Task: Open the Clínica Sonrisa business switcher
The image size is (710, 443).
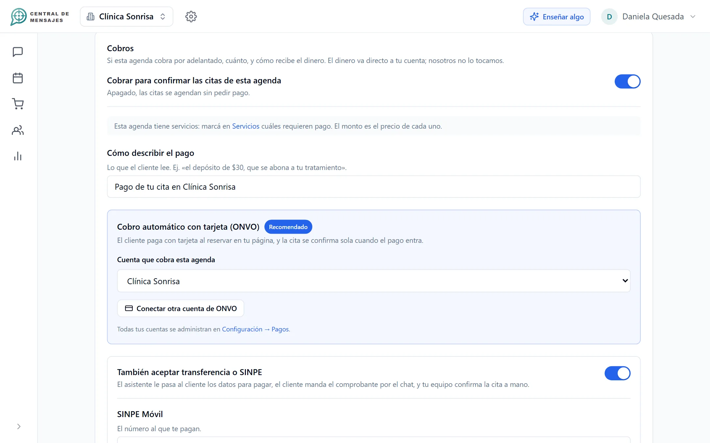Action: point(127,16)
